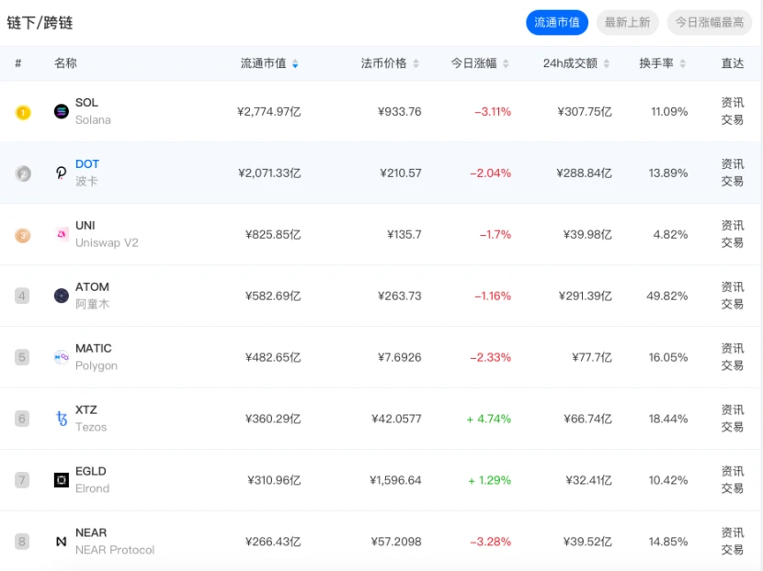Open 资讯 link for NEAR

tap(733, 532)
